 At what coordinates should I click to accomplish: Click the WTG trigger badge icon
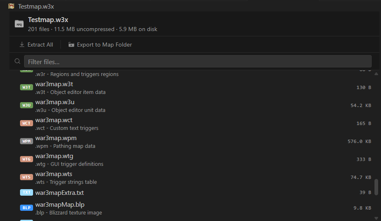[27, 159]
